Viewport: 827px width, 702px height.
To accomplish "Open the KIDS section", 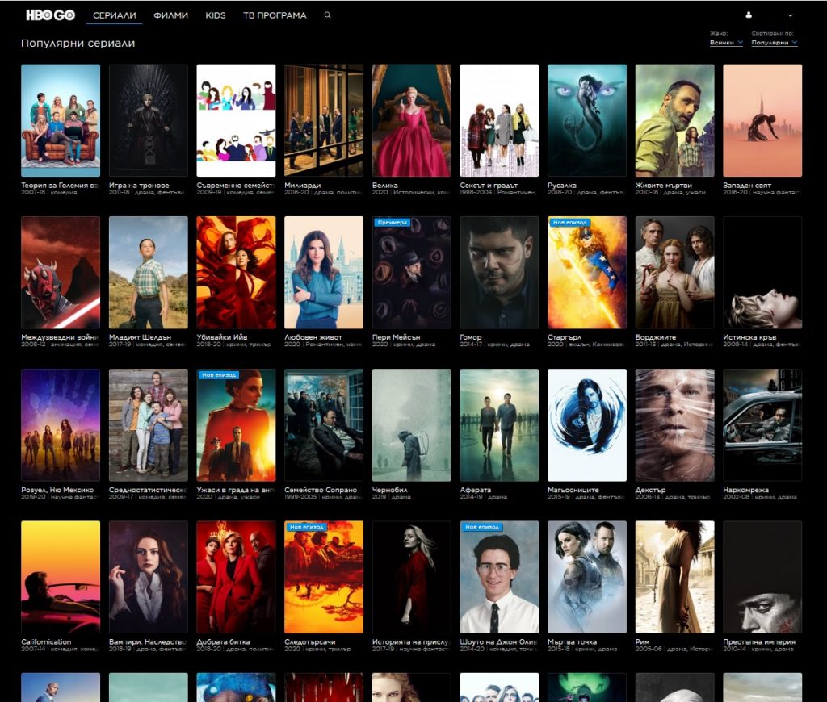I will pyautogui.click(x=215, y=15).
